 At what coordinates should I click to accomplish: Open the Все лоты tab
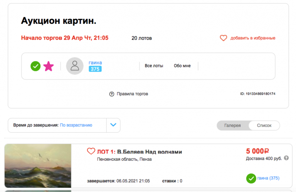pyautogui.click(x=154, y=66)
